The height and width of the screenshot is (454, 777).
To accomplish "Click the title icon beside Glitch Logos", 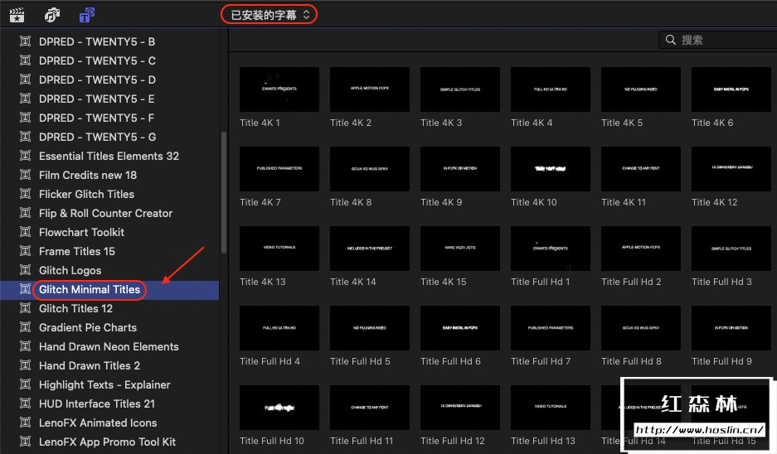I will (25, 270).
